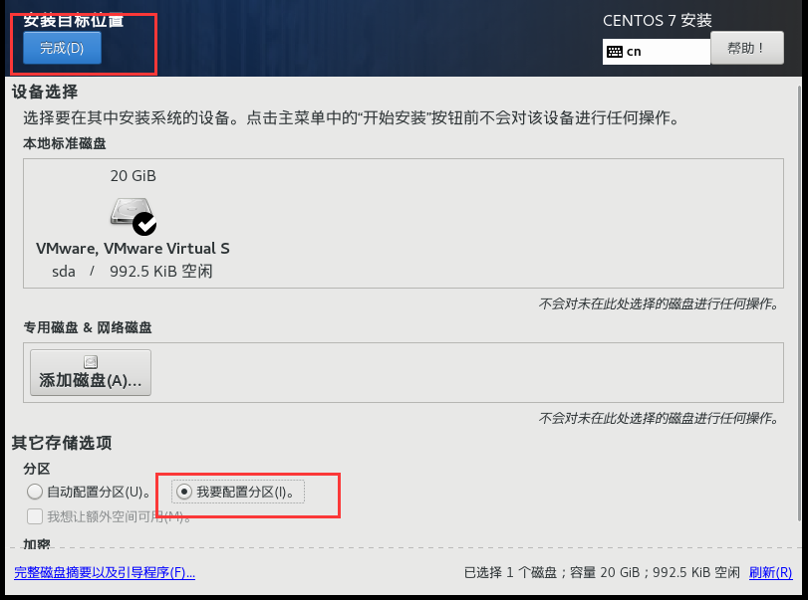
Task: Click the 安装目标位置 page title
Action: click(73, 21)
